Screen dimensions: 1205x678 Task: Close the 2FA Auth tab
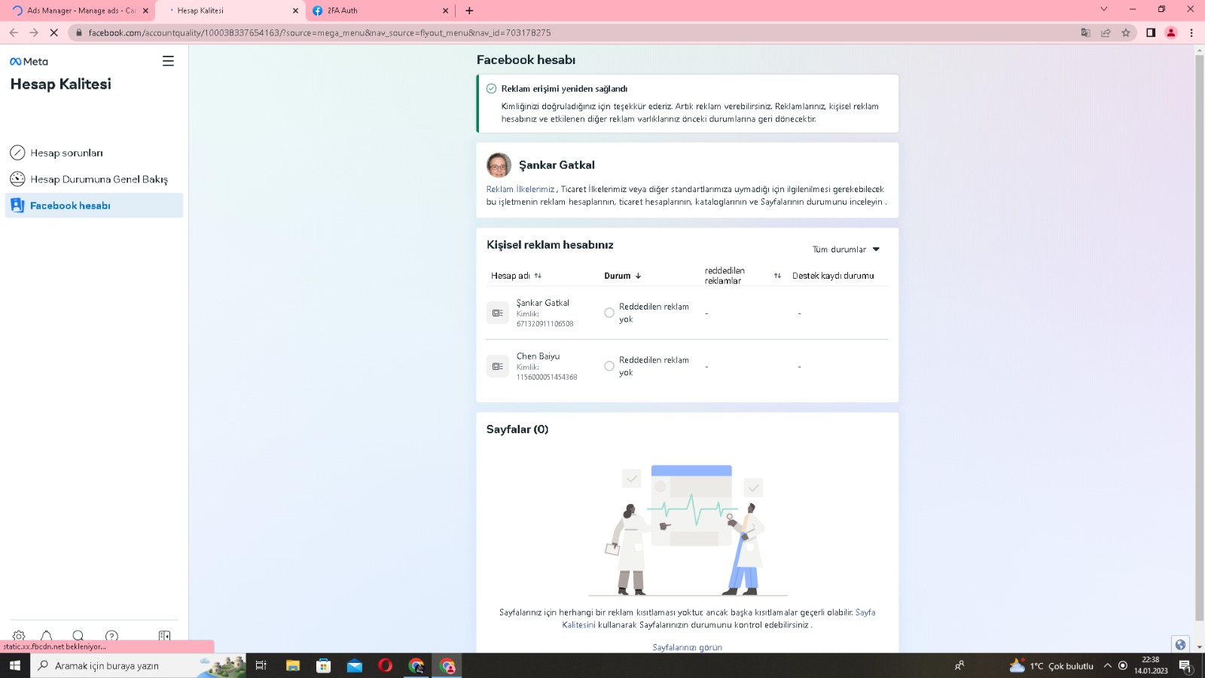coord(445,11)
